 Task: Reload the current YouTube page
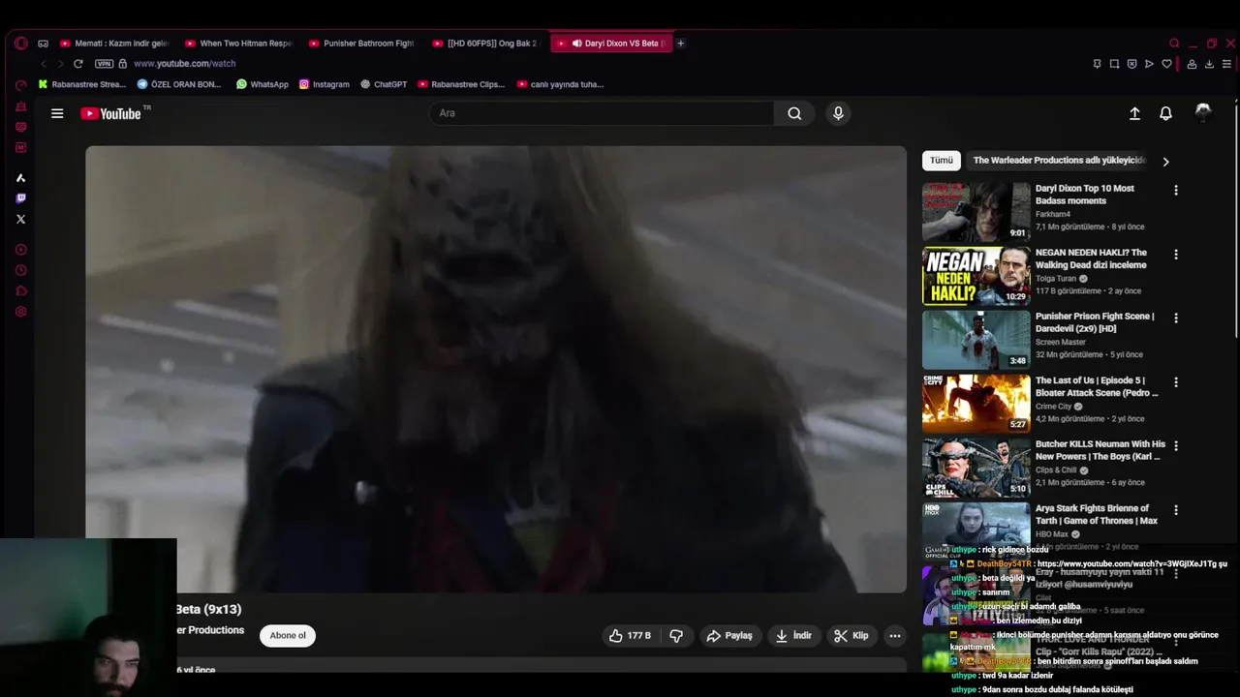pyautogui.click(x=78, y=64)
